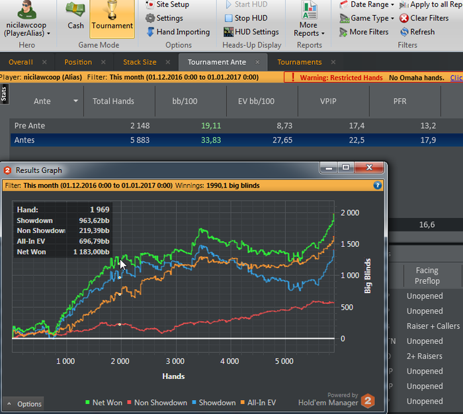Screen dimensions: 463x414
Task: Click the 16,6 value cell
Action: (427, 224)
